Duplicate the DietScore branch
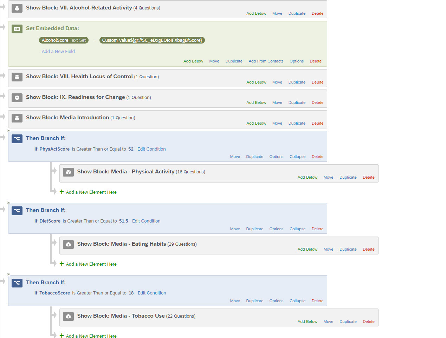This screenshot has height=338, width=446. pos(254,229)
